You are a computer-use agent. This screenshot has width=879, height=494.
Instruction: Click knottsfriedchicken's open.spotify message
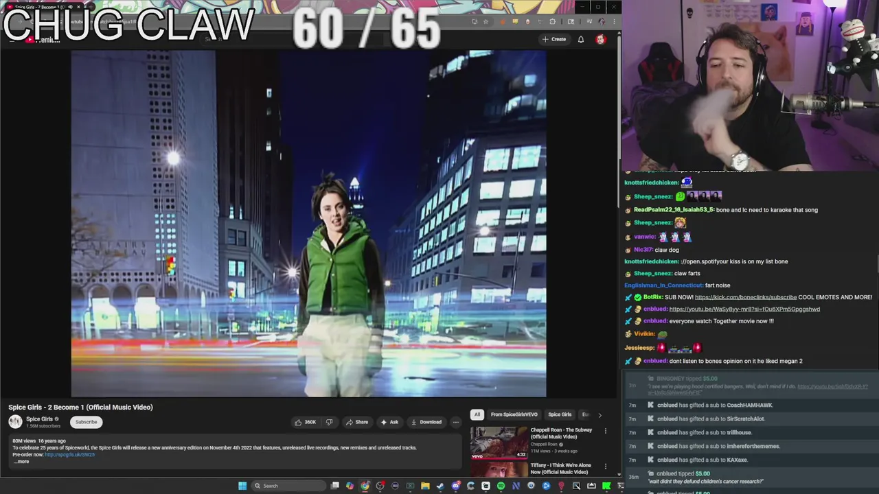click(x=734, y=261)
